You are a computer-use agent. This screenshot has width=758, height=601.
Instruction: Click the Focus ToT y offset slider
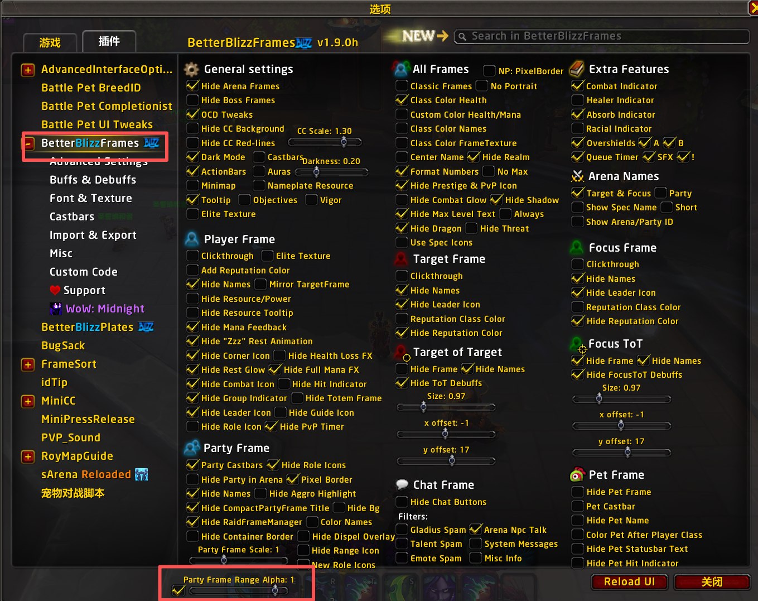tap(622, 452)
